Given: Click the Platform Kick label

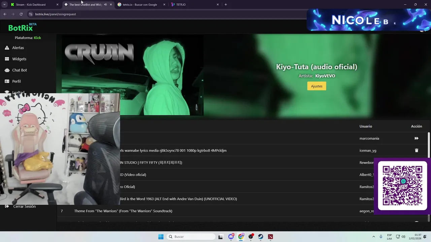Looking at the screenshot, I should (28, 38).
